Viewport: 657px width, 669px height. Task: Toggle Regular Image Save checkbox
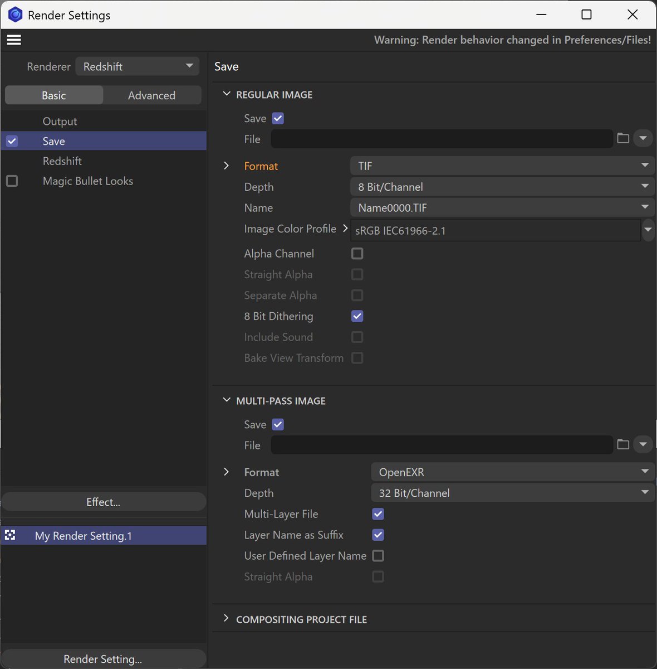278,118
